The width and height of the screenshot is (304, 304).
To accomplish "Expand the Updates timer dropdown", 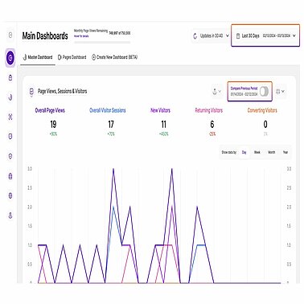I will click(228, 35).
